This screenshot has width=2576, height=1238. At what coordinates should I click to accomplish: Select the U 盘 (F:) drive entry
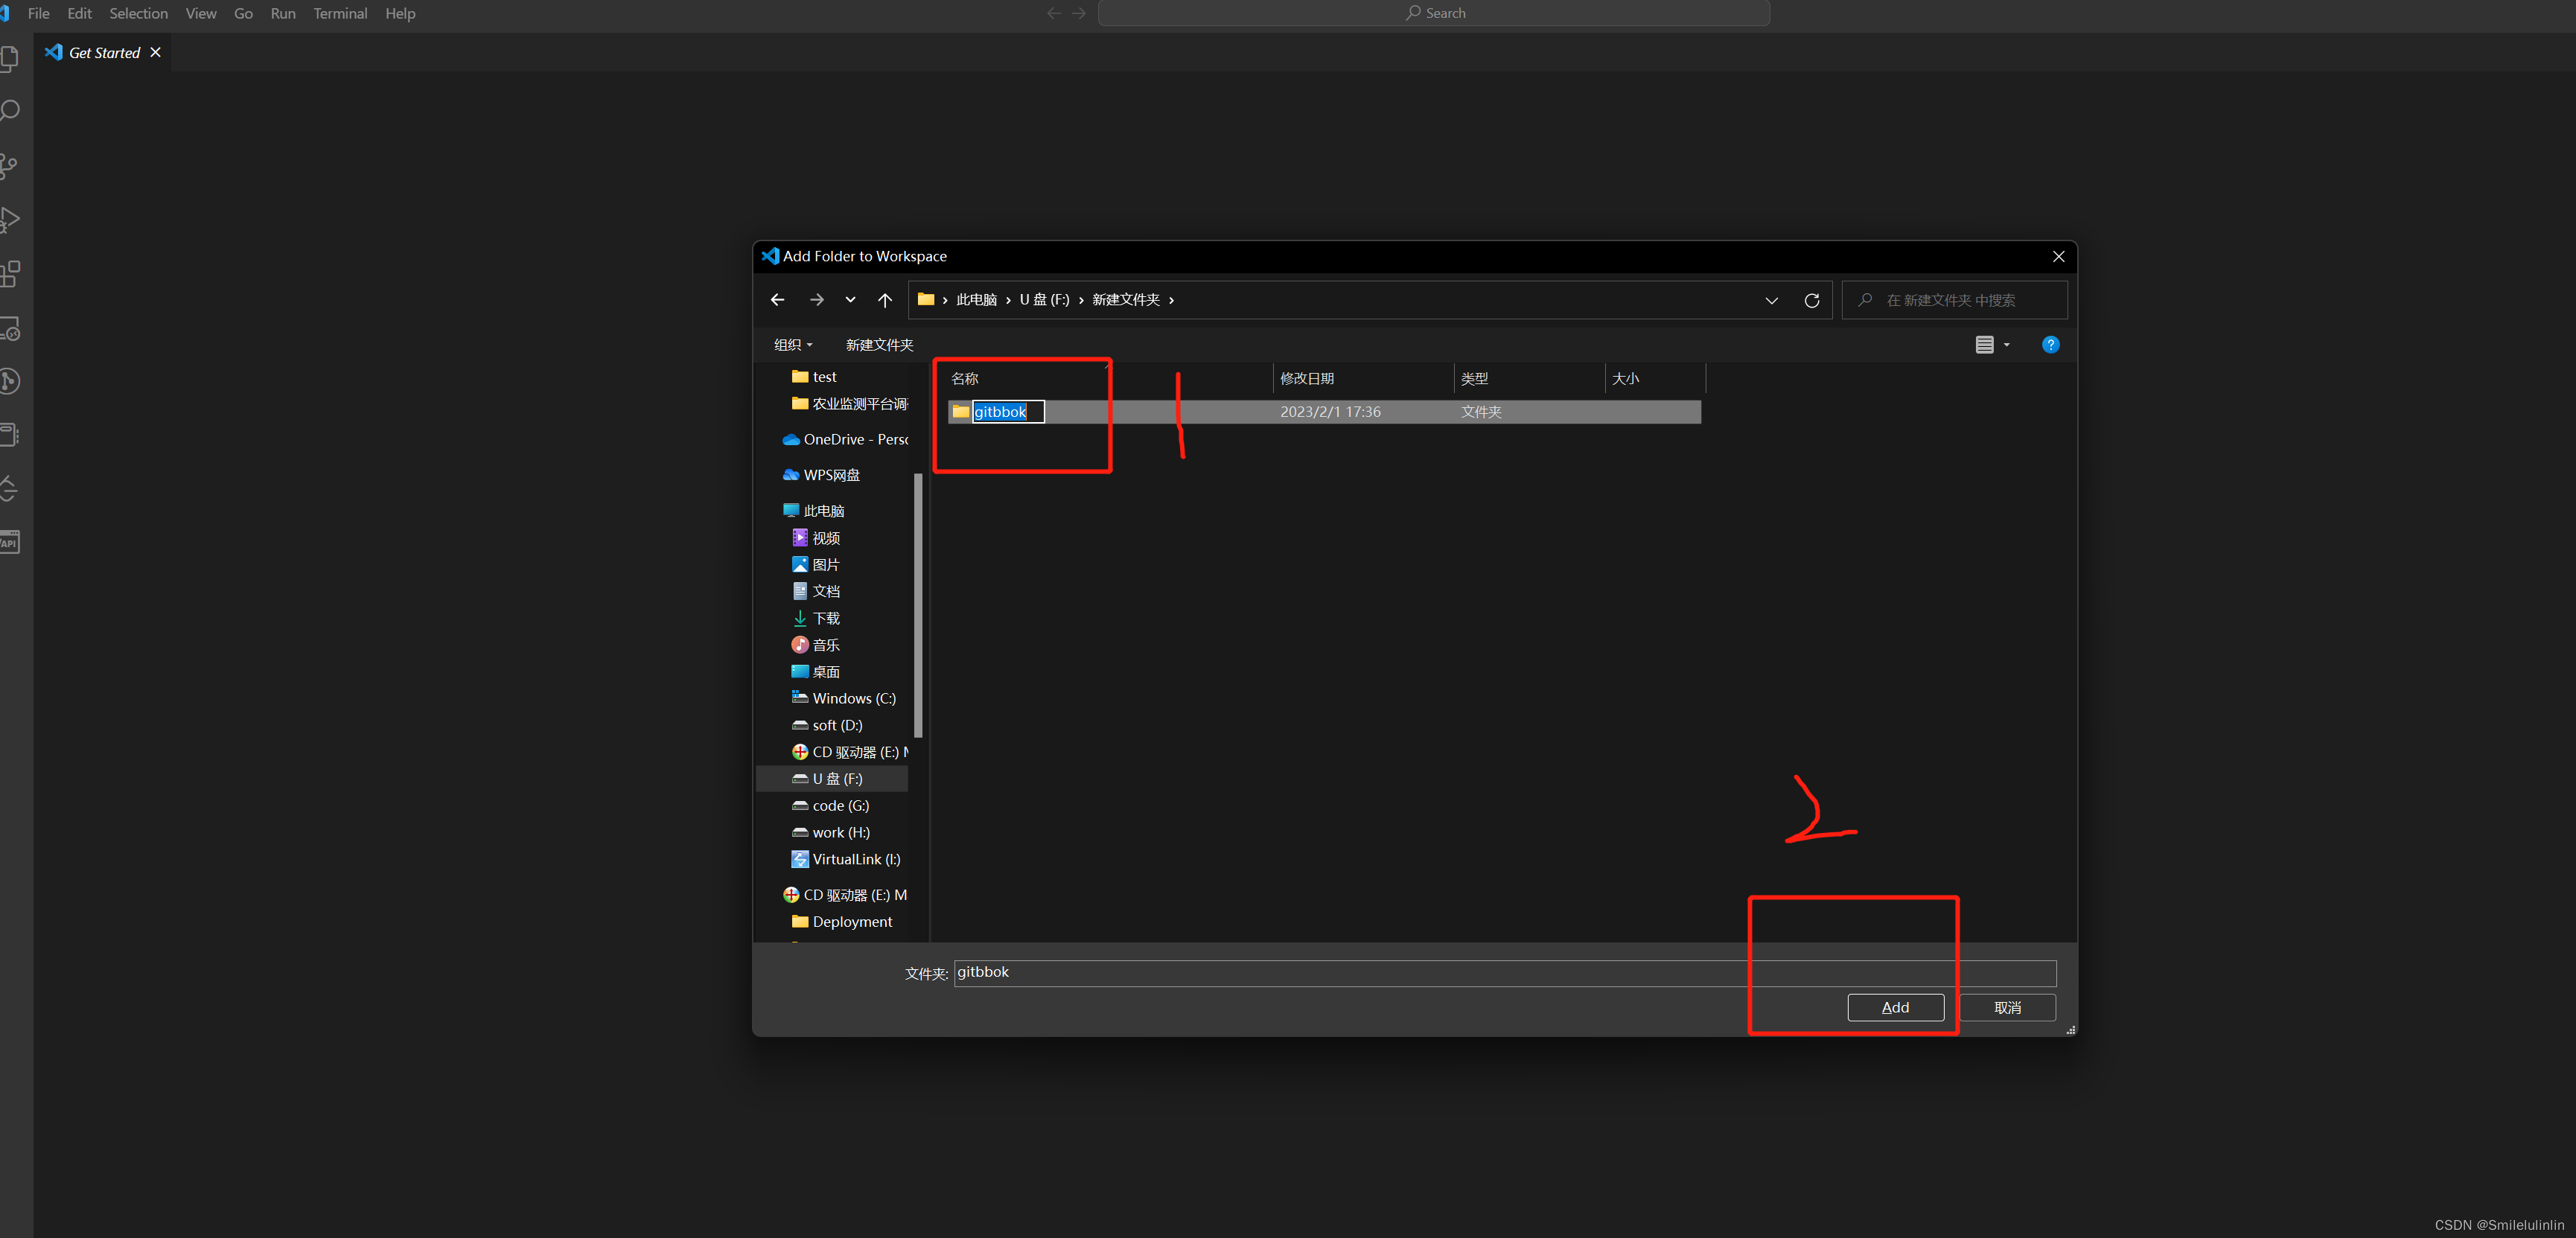tap(832, 778)
